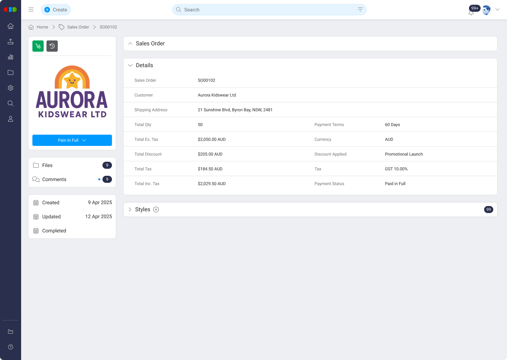Viewport: 507px width, 360px height.
Task: Open the user profile sidebar icon
Action: [11, 119]
